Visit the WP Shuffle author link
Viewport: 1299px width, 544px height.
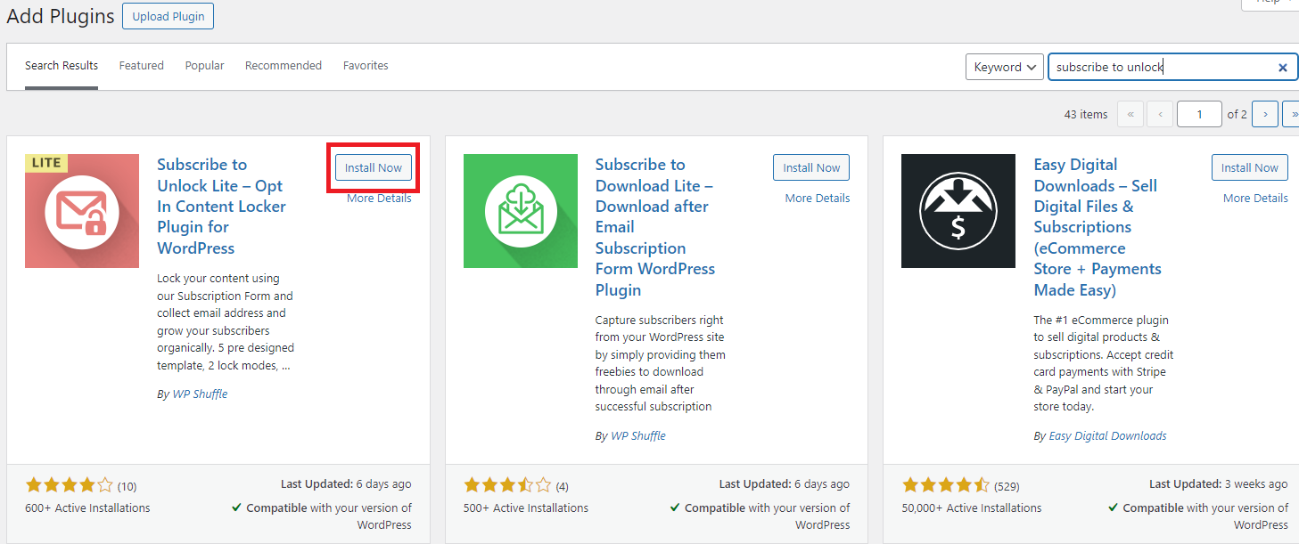200,394
